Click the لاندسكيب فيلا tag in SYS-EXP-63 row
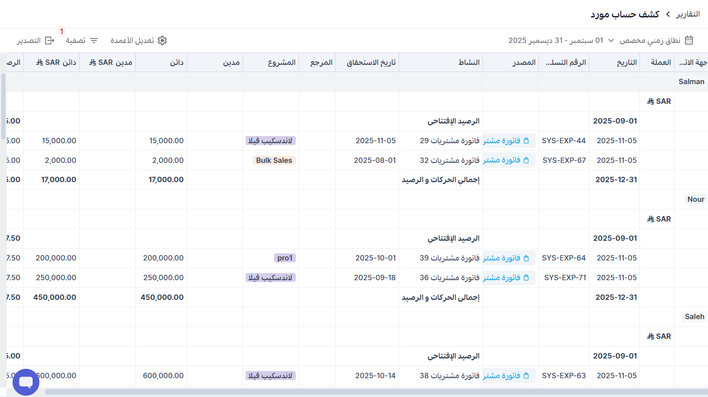Screen dimensions: 708x397 coord(270,376)
